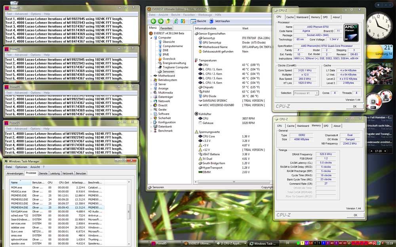Click the scroll-down arrow of Task-Manager process list

coord(129,244)
